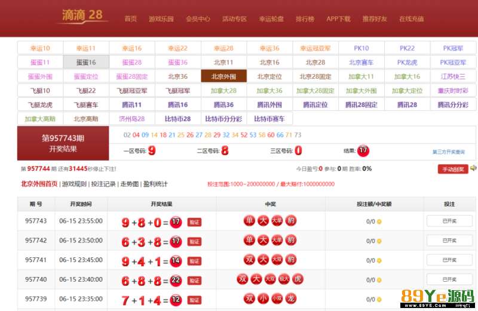Open 游戏乐园 in top navigation
This screenshot has width=478, height=311.
[161, 19]
